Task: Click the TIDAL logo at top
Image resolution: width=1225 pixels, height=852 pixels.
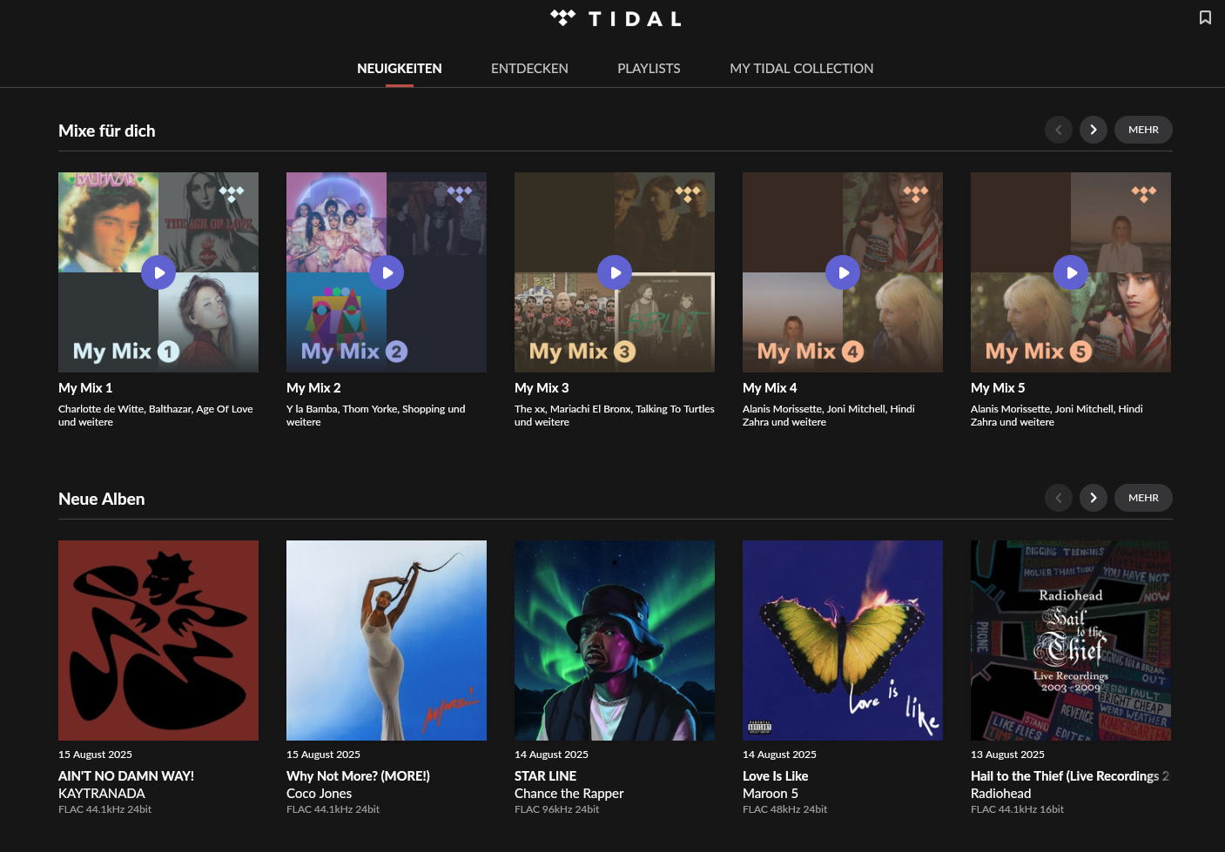Action: [x=615, y=18]
